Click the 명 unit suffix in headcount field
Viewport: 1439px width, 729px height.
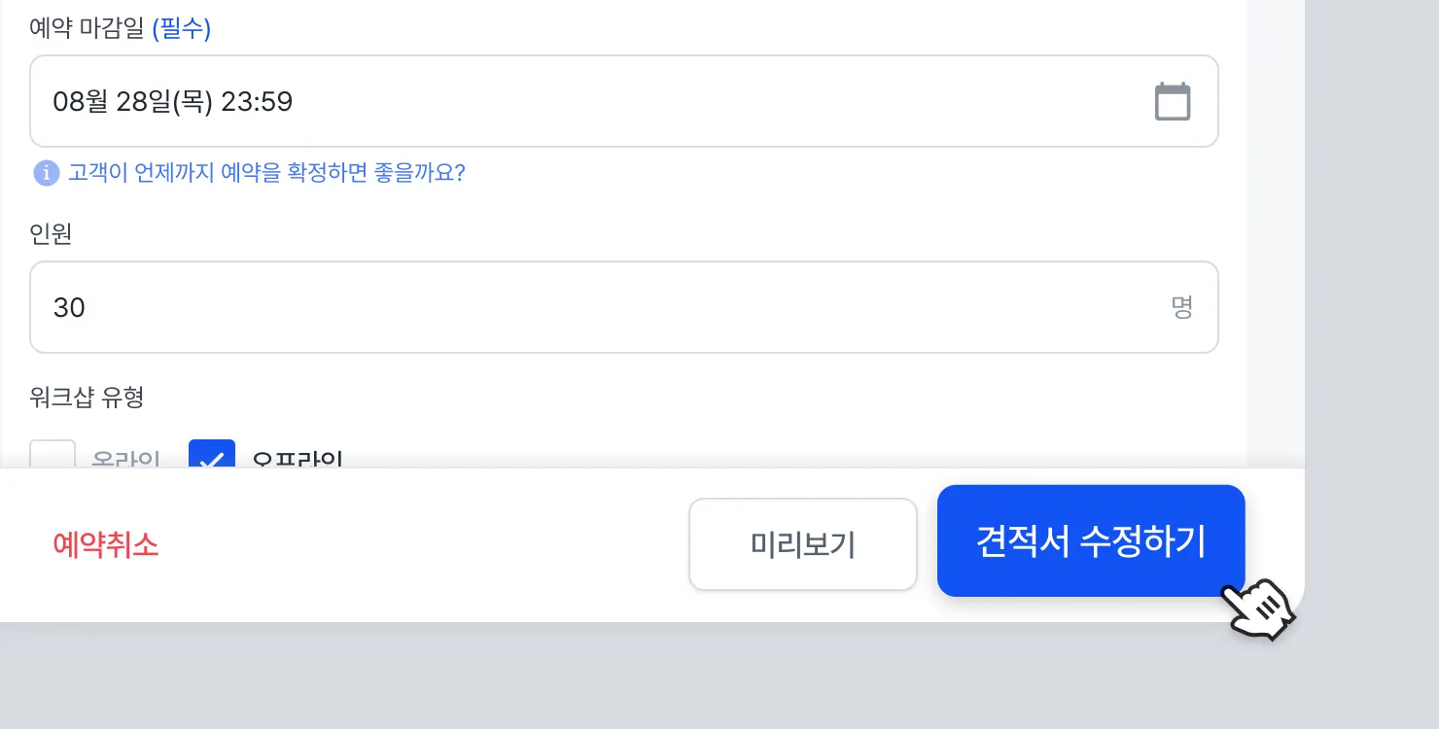[x=1181, y=308]
